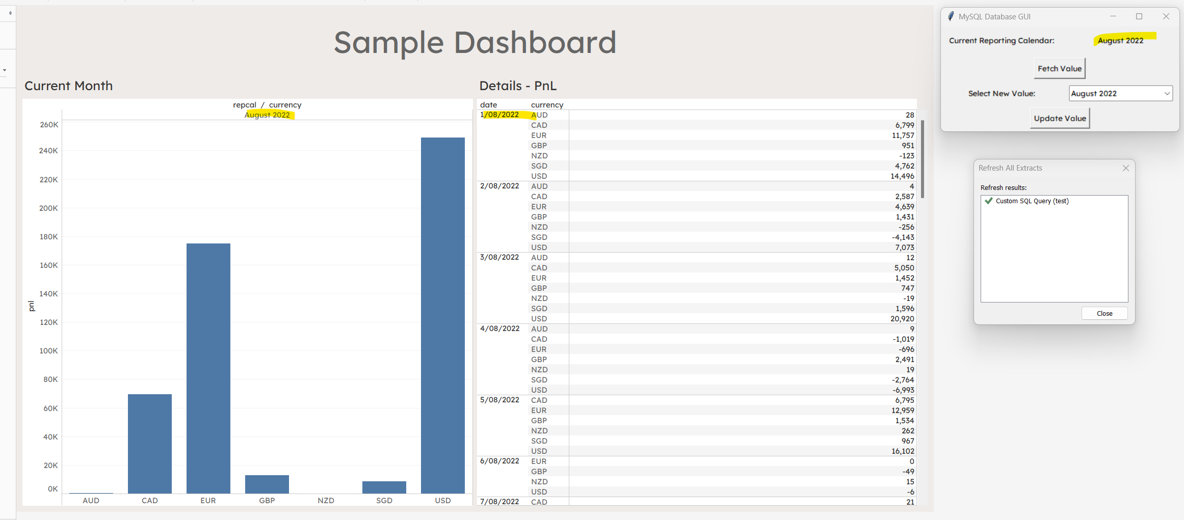Viewport: 1184px width, 520px height.
Task: Click the Fetch Value button
Action: [1059, 68]
